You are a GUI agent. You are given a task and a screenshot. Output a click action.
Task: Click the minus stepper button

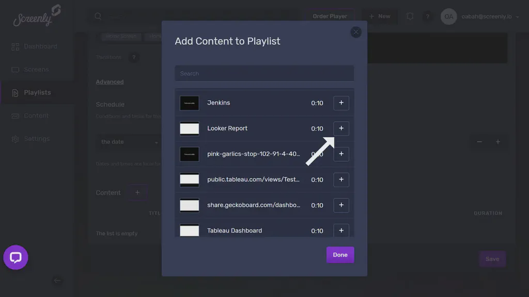[x=479, y=141]
